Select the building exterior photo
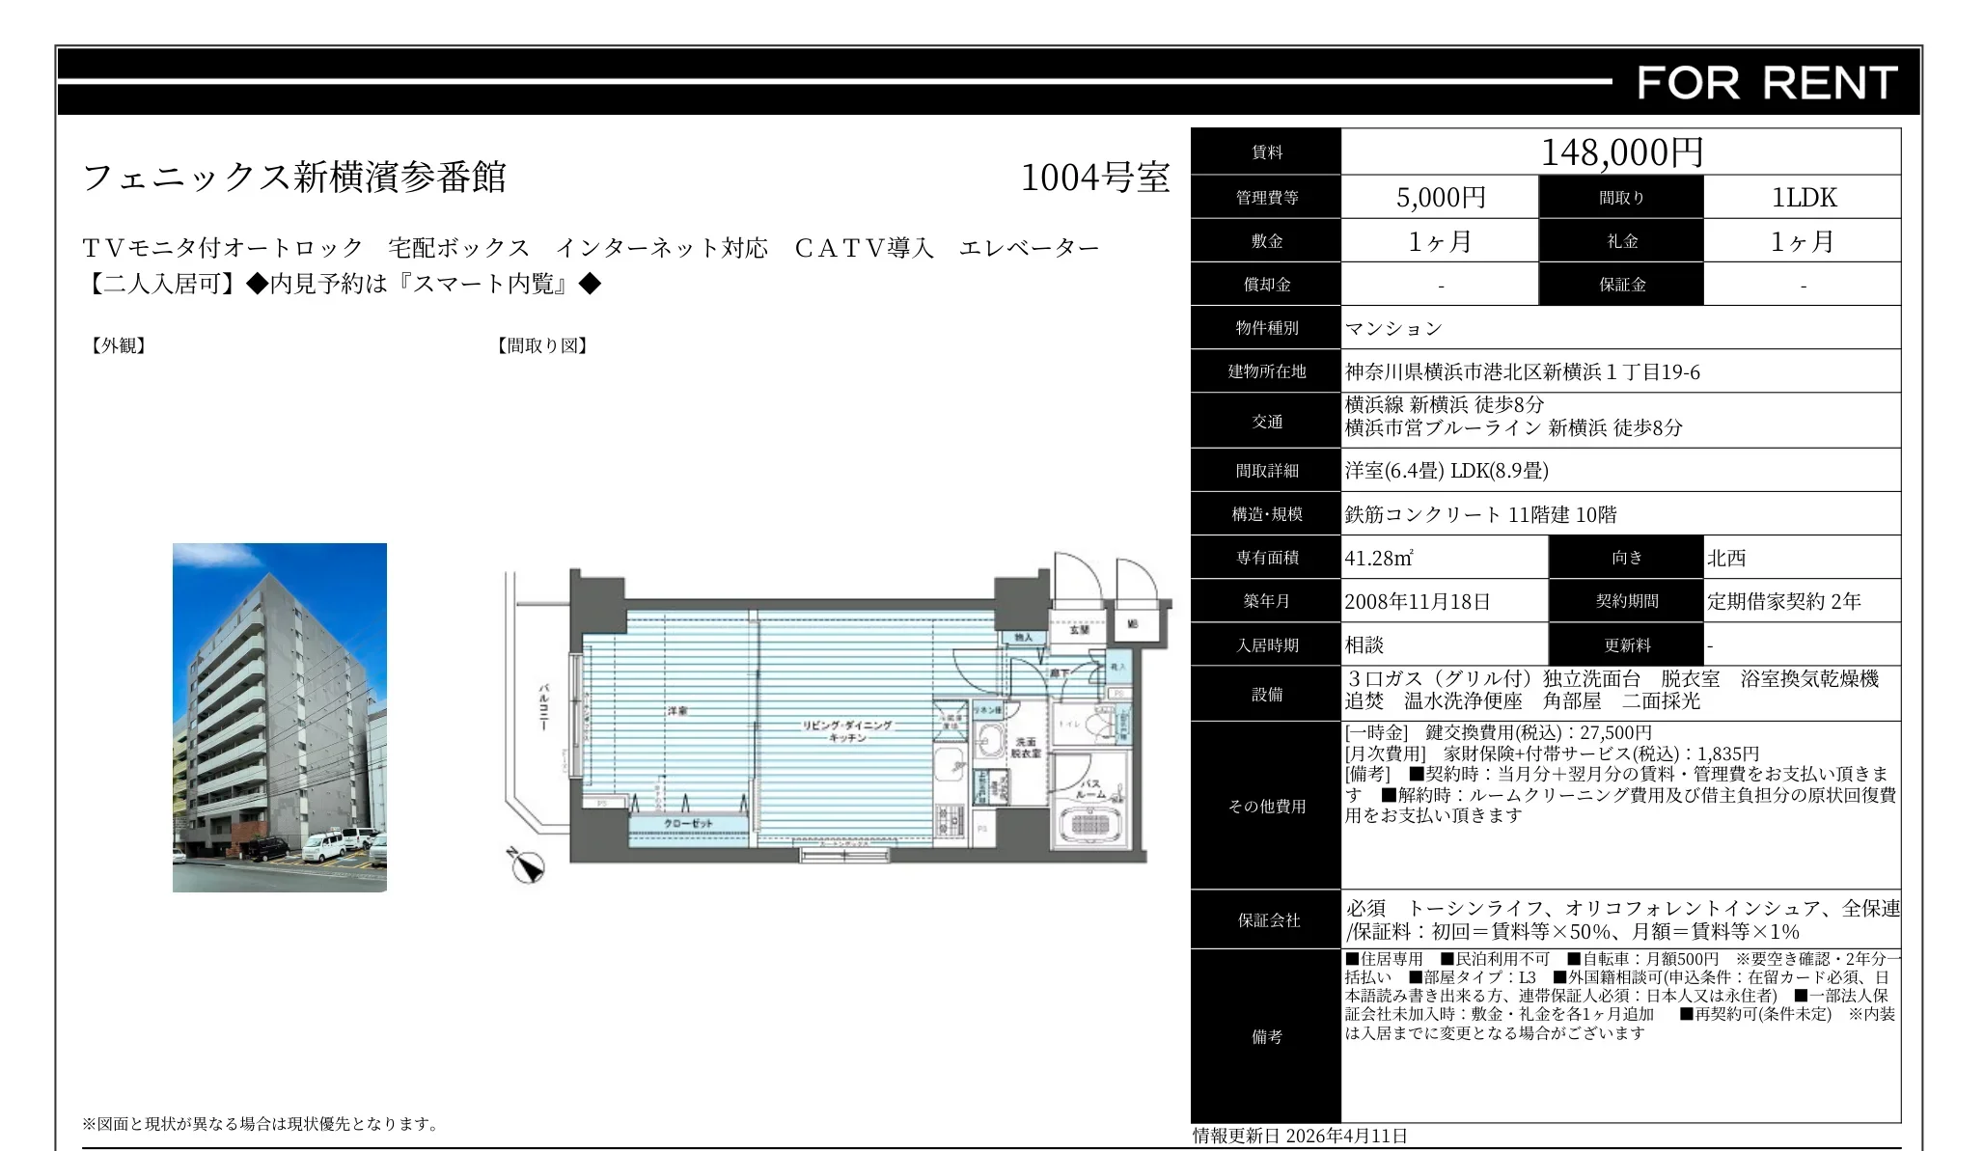Image resolution: width=1984 pixels, height=1151 pixels. coord(280,714)
